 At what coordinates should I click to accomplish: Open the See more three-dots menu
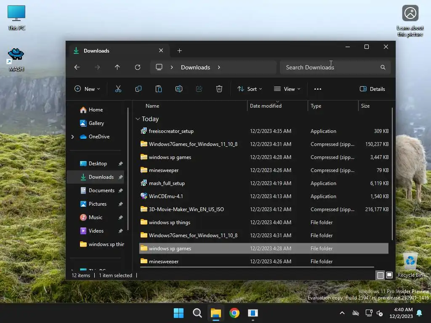318,89
